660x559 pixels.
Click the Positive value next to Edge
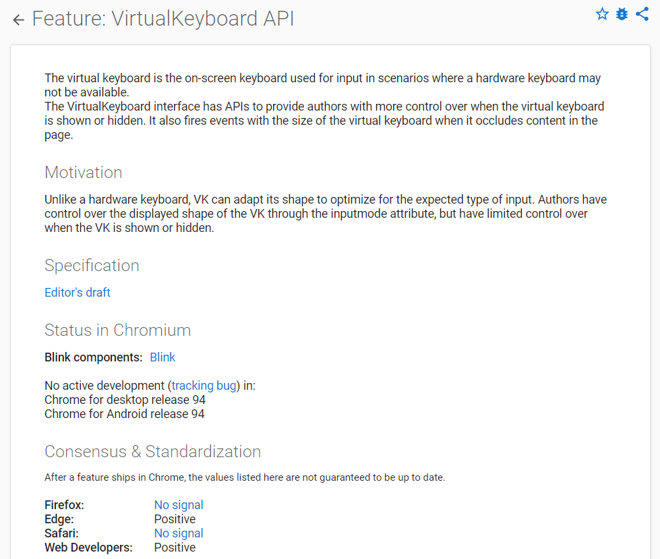pos(175,519)
